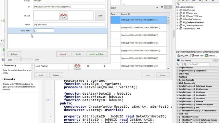Open the Tool Palette category filter dropdown
Screen dimensions: 219x123
pos(181,64)
